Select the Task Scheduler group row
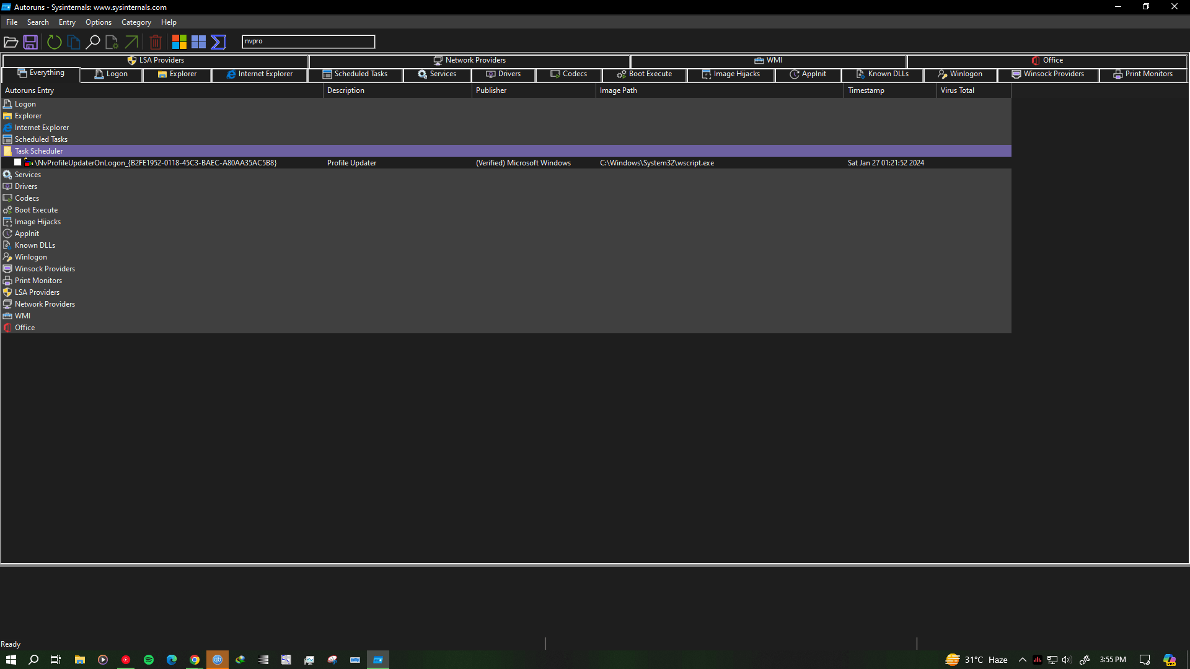Image resolution: width=1190 pixels, height=669 pixels. [38, 151]
